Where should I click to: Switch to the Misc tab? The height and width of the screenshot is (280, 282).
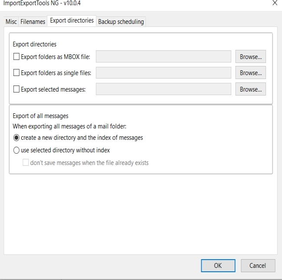[11, 22]
